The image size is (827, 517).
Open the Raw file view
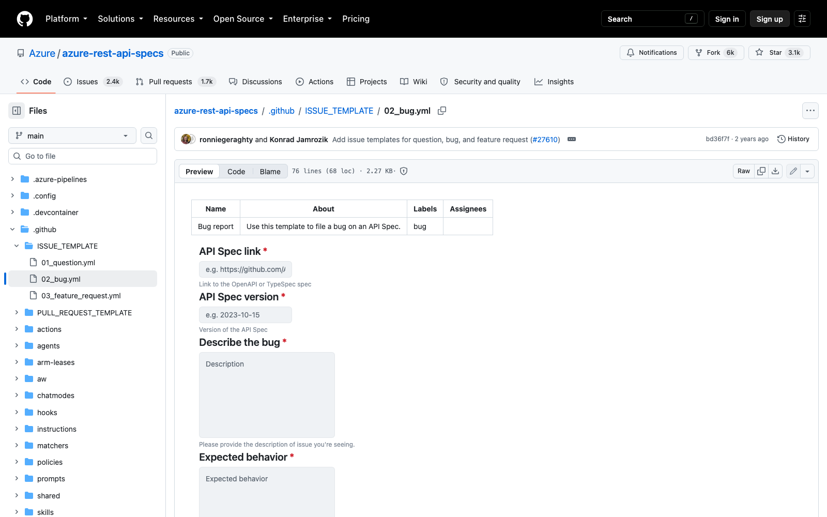(744, 171)
